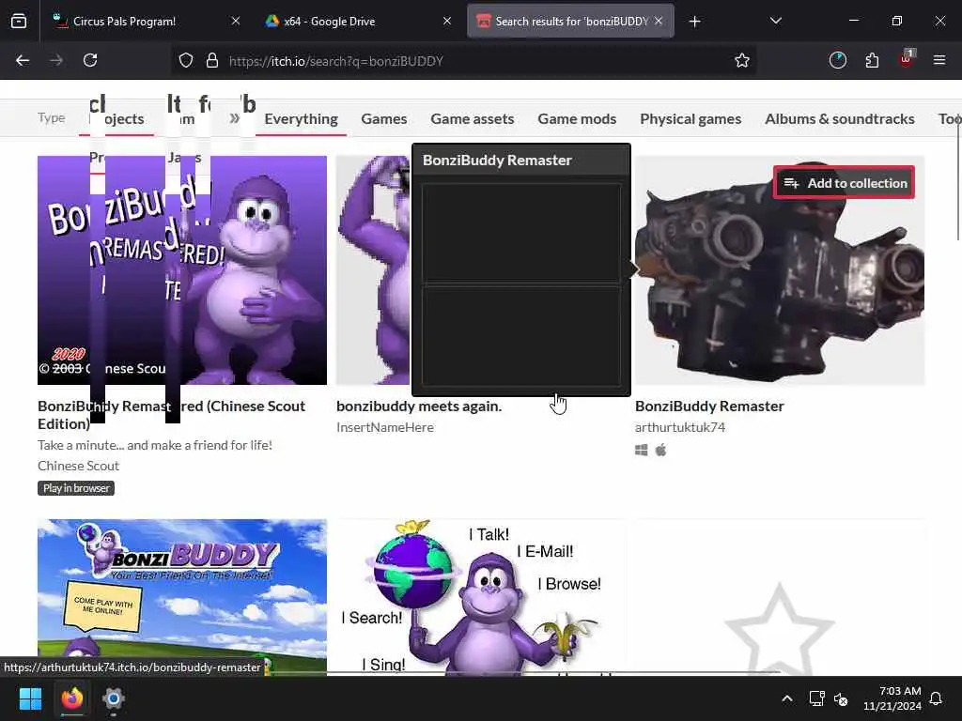Filter results by Games

[x=384, y=119]
